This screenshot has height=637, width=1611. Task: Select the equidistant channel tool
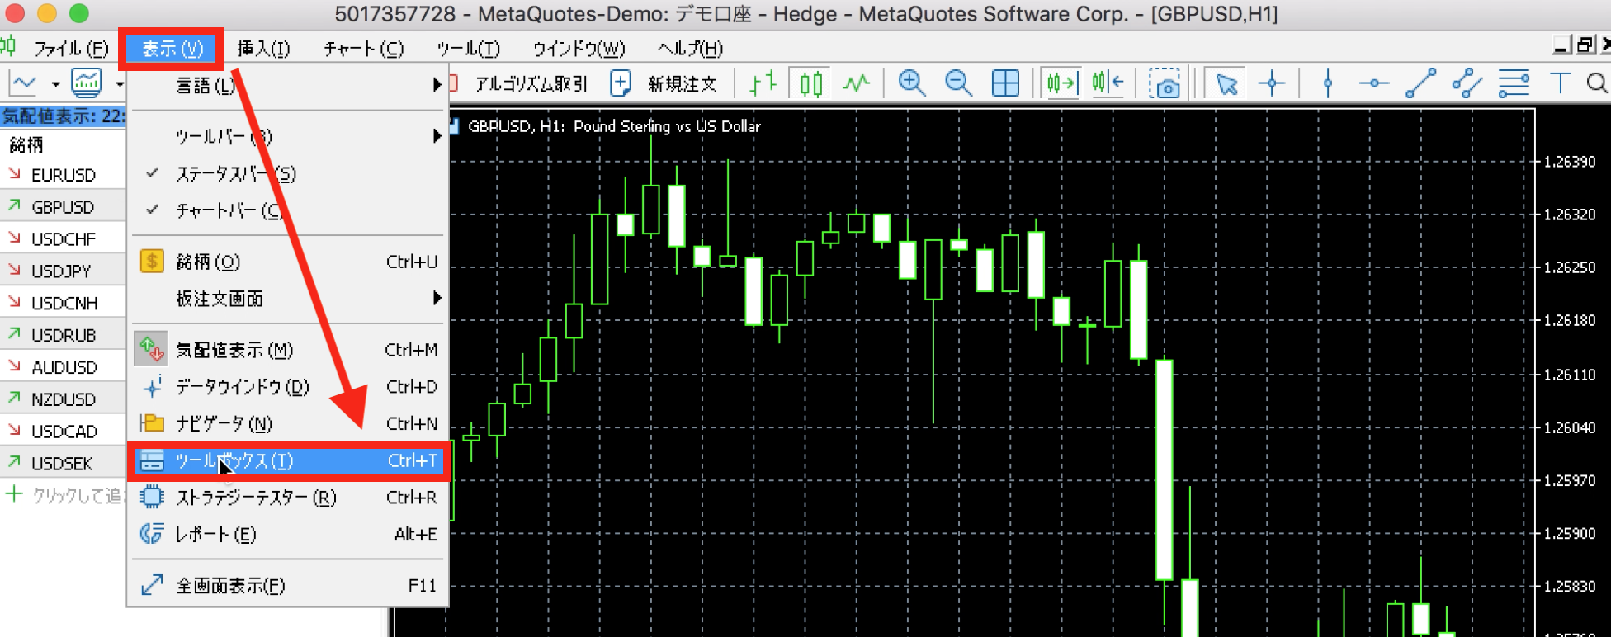tap(1467, 83)
